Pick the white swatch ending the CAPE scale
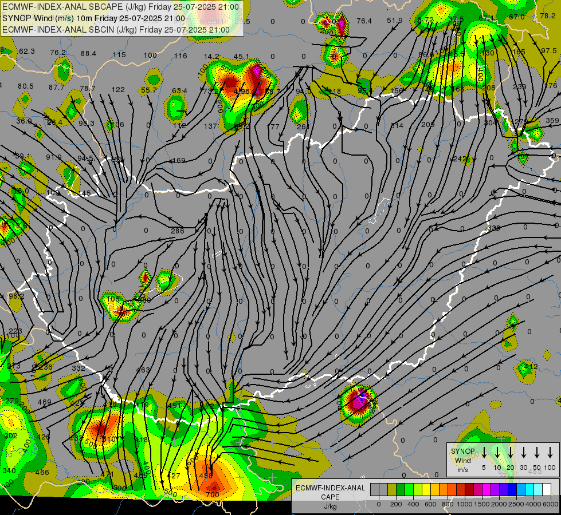The width and height of the screenshot is (561, 515). (547, 490)
